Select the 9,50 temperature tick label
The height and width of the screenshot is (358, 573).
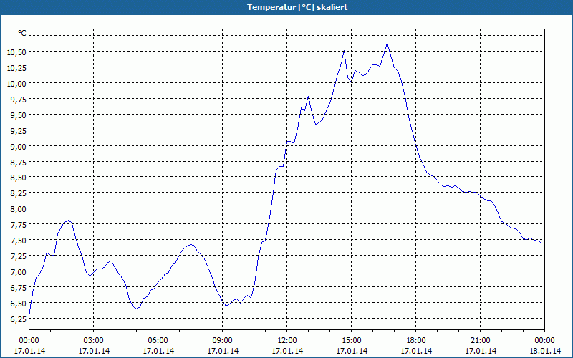point(18,115)
